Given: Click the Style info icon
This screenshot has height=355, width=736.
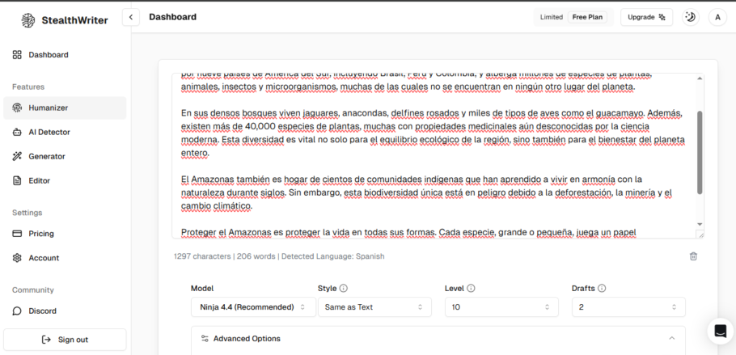Looking at the screenshot, I should (344, 288).
